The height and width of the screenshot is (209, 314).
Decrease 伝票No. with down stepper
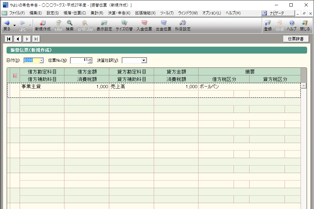(90, 62)
